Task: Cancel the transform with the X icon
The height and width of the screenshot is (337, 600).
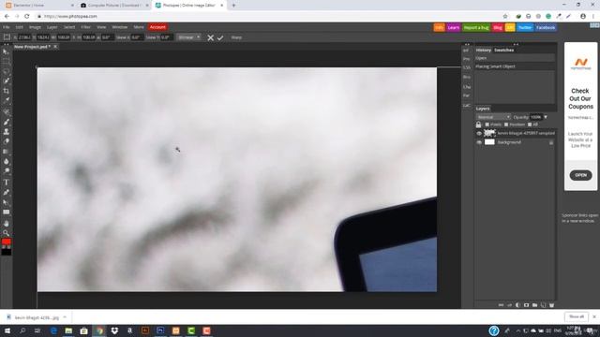Action: 210,37
